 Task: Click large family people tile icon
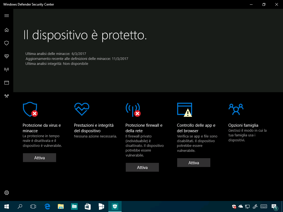coord(236,109)
